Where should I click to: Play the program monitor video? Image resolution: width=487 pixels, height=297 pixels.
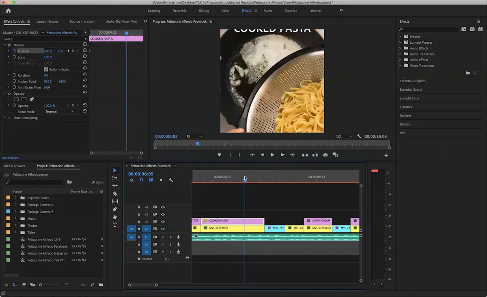(x=272, y=155)
